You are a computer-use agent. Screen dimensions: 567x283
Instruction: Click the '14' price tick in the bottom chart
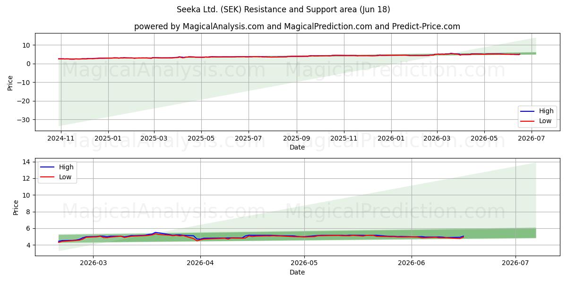point(27,162)
